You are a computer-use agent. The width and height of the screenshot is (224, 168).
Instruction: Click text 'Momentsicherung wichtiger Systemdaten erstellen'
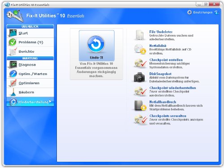tap(169, 65)
